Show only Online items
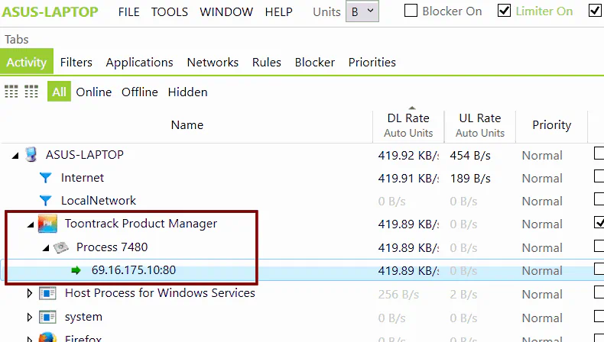 (93, 92)
